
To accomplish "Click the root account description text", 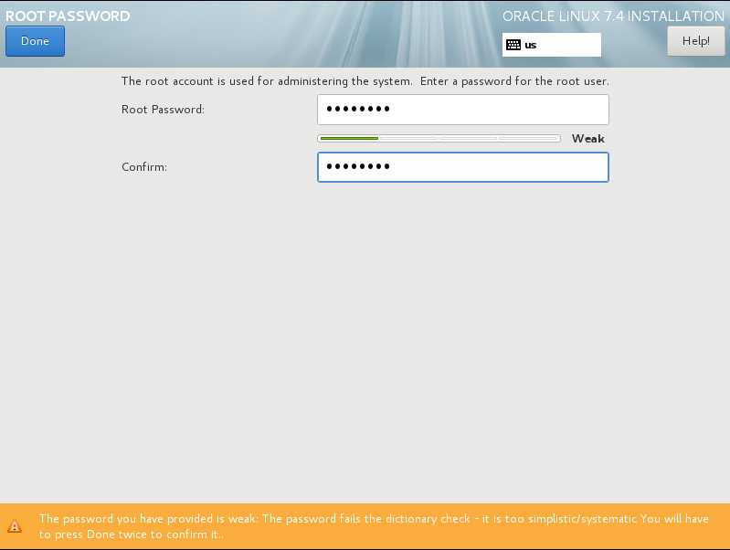I will [365, 81].
